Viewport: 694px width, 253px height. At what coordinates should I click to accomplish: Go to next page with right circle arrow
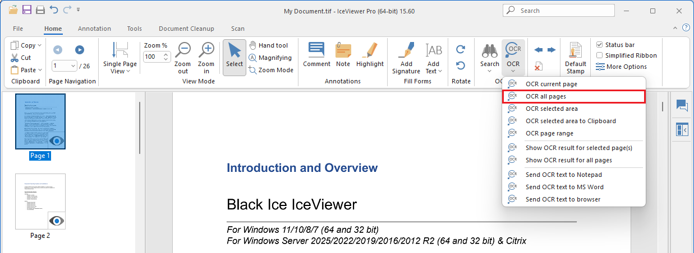click(x=80, y=49)
